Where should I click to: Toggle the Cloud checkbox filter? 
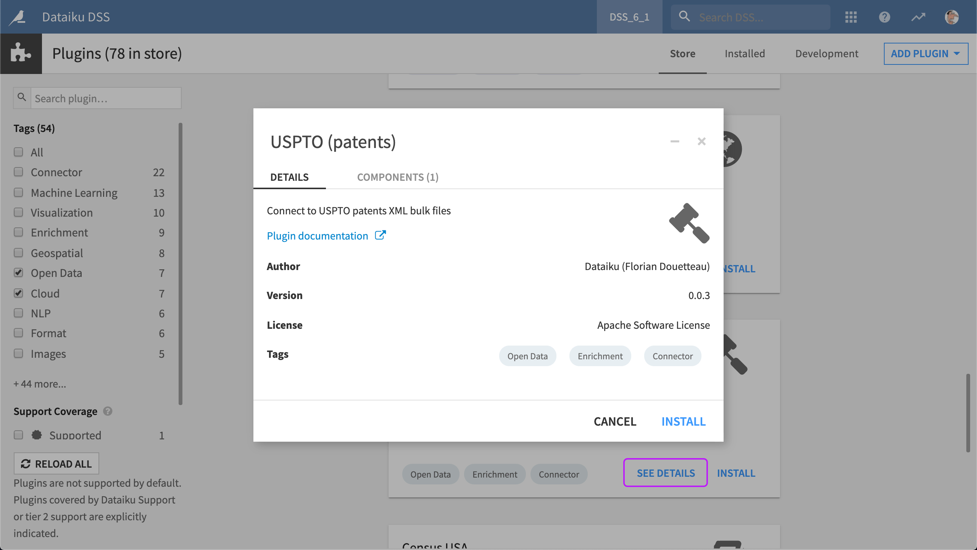pos(18,293)
